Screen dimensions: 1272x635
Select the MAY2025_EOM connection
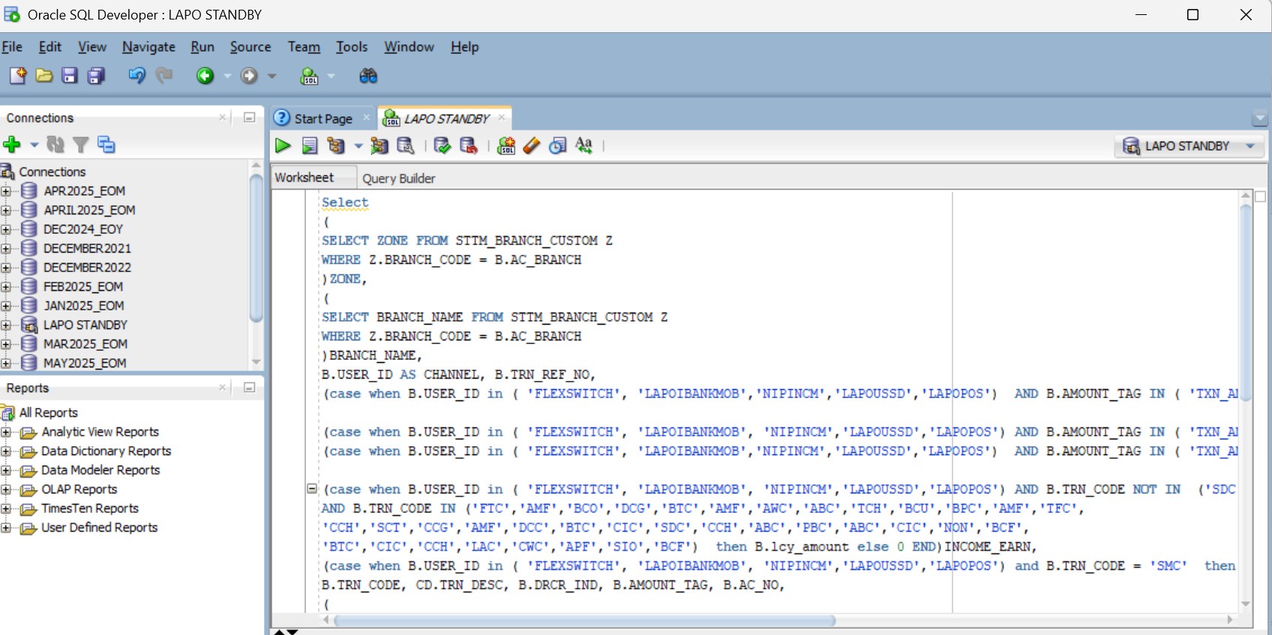tap(85, 364)
